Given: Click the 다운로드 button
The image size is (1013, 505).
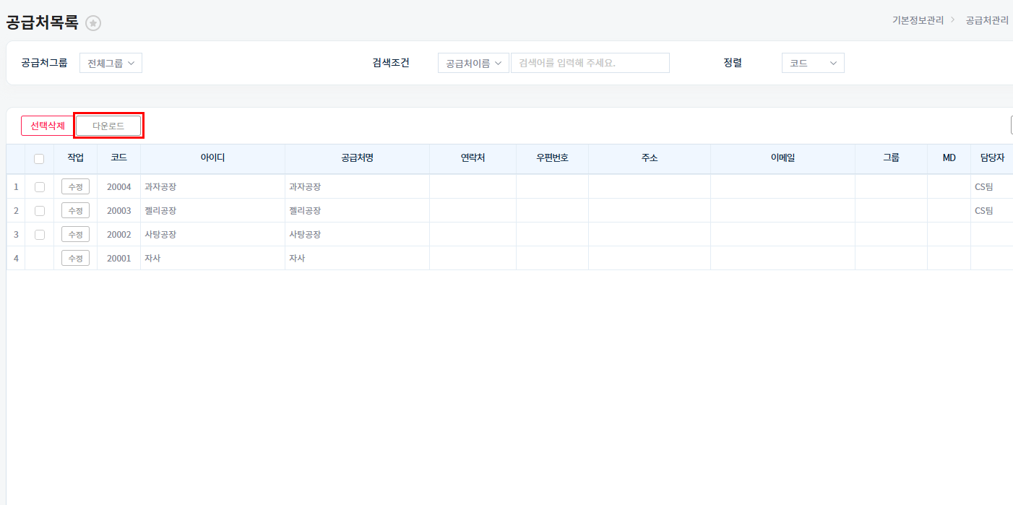Looking at the screenshot, I should 108,126.
